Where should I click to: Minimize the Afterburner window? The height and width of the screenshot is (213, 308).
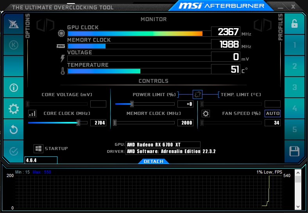280,7
